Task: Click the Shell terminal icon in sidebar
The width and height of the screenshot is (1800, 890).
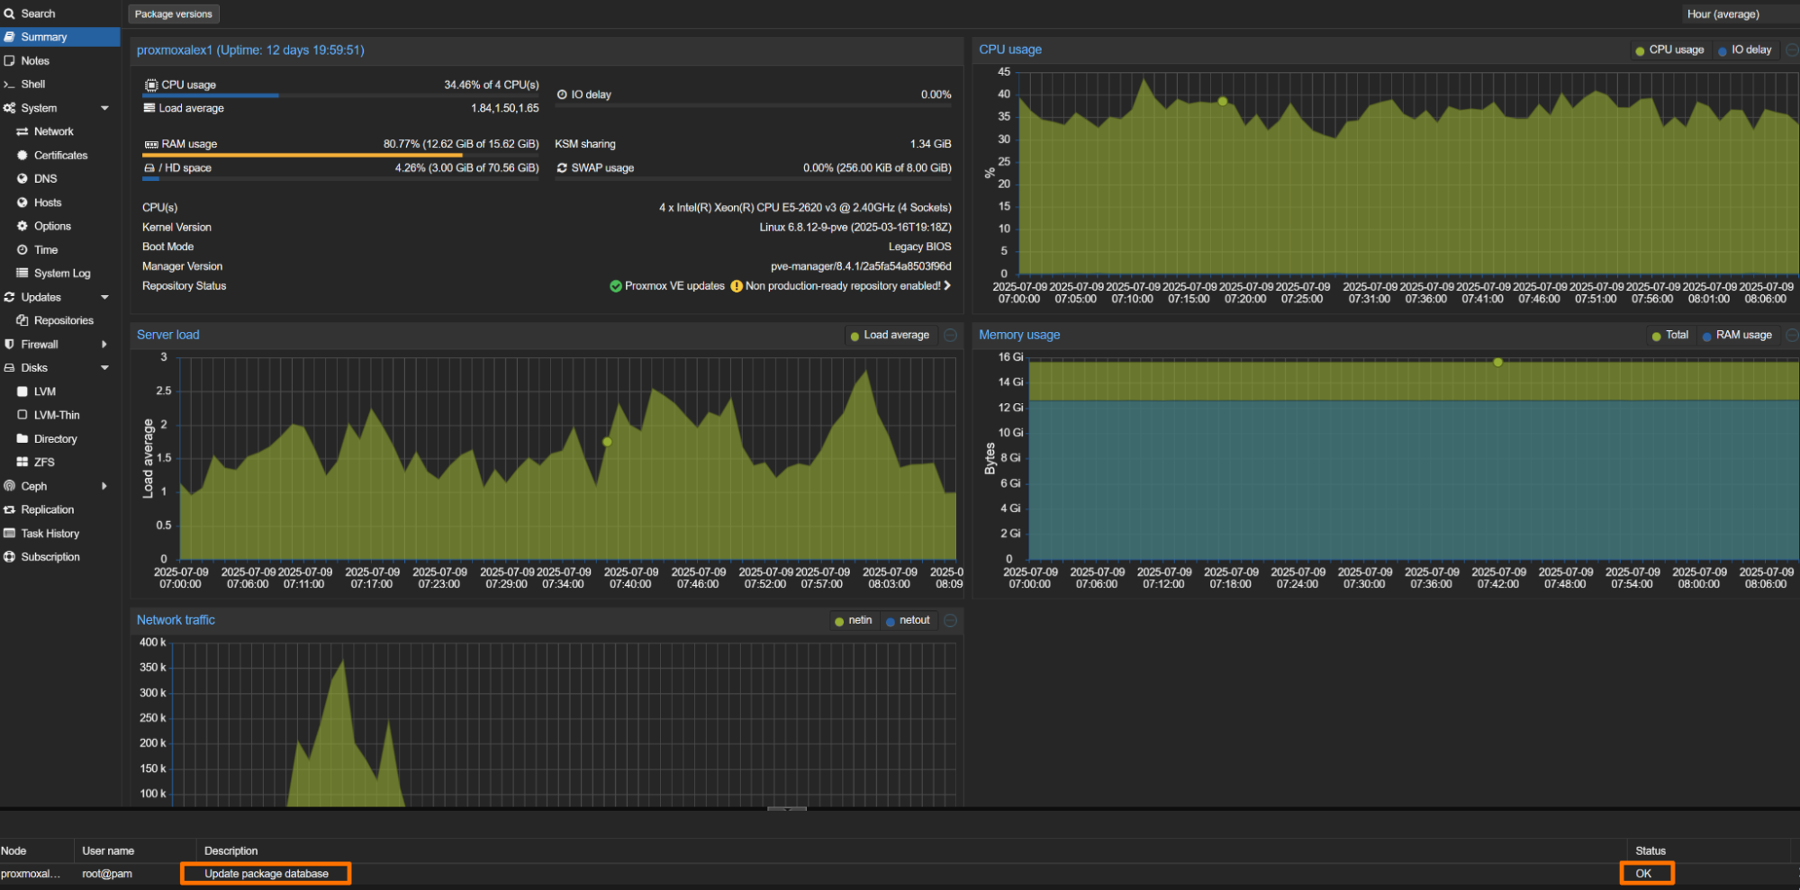Action: point(9,85)
